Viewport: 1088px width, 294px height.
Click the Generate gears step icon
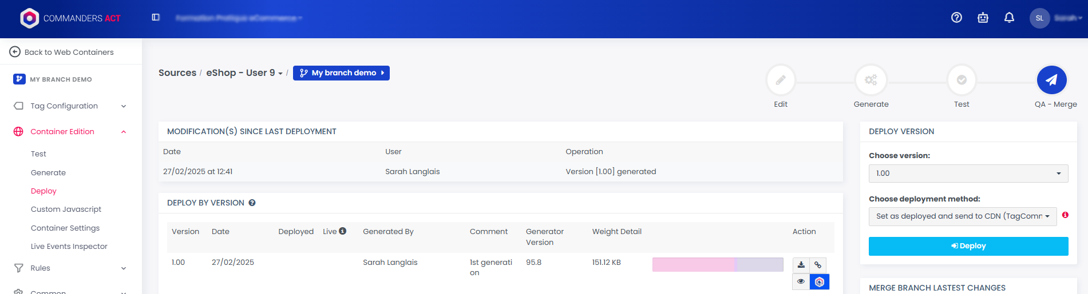871,80
